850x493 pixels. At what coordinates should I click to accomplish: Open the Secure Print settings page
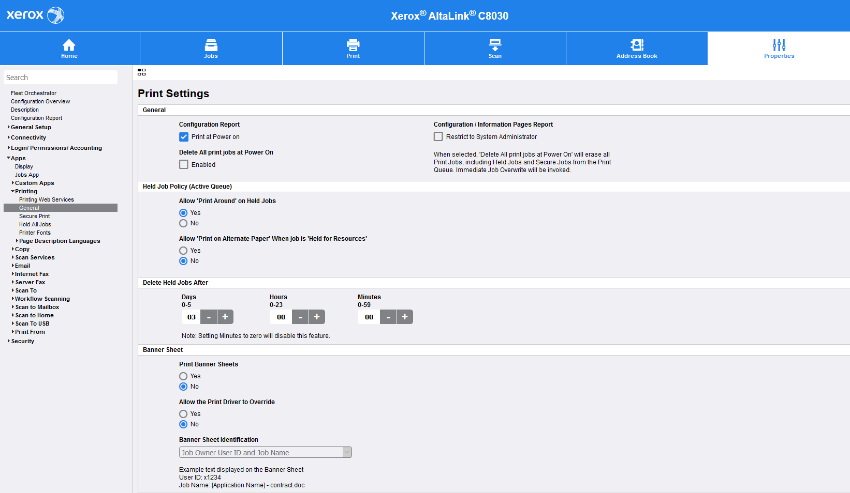pos(34,216)
